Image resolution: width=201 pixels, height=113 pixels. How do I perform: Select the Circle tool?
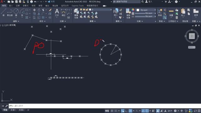click(16, 12)
